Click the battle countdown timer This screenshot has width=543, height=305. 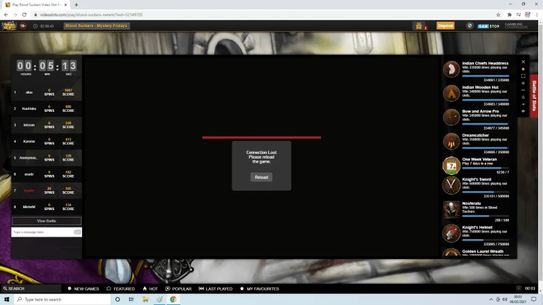point(46,66)
